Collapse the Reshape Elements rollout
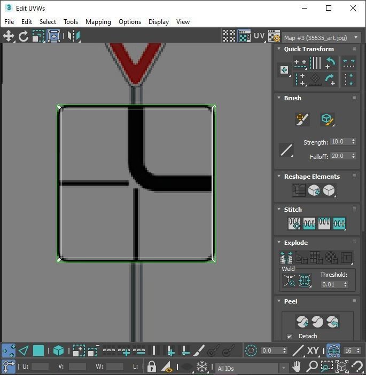The image size is (366, 375). pyautogui.click(x=279, y=176)
